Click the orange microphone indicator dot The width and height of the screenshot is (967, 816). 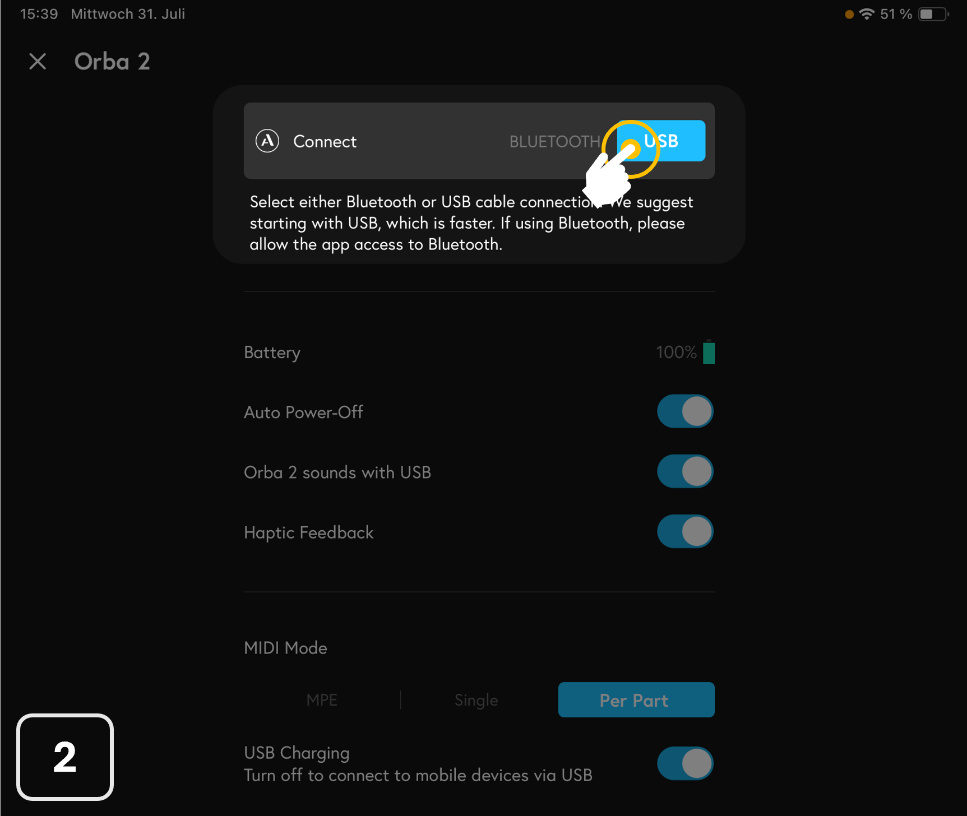[849, 15]
